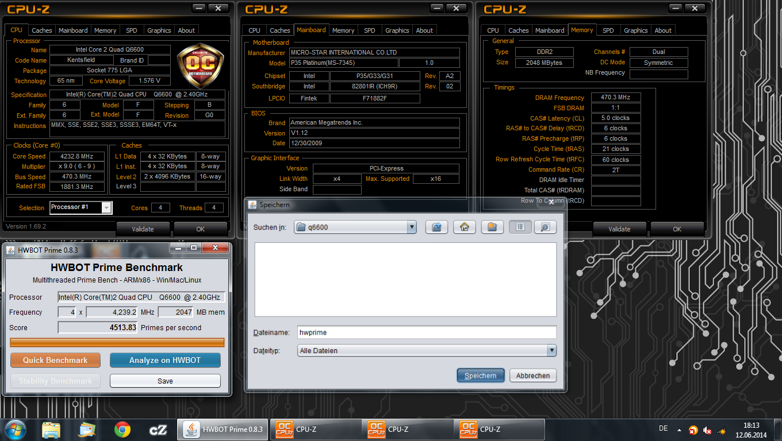Click Validate in the CPU-Z memory timings window
This screenshot has width=782, height=441.
619,229
